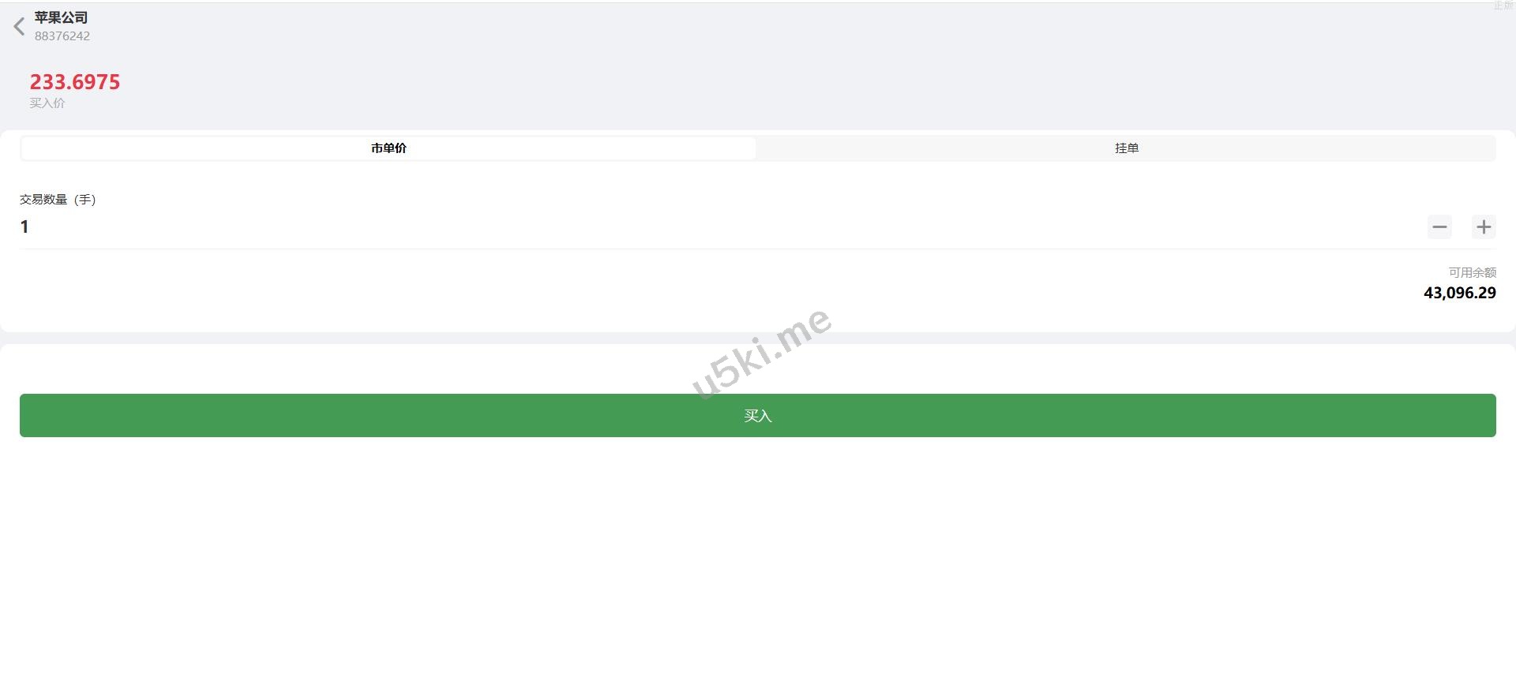Increase trade quantity with the plus button
The image size is (1516, 696).
click(x=1484, y=227)
